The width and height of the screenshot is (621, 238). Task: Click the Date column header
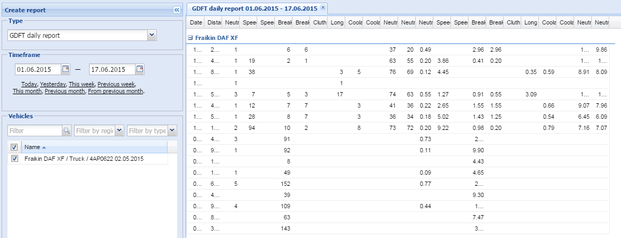click(196, 23)
